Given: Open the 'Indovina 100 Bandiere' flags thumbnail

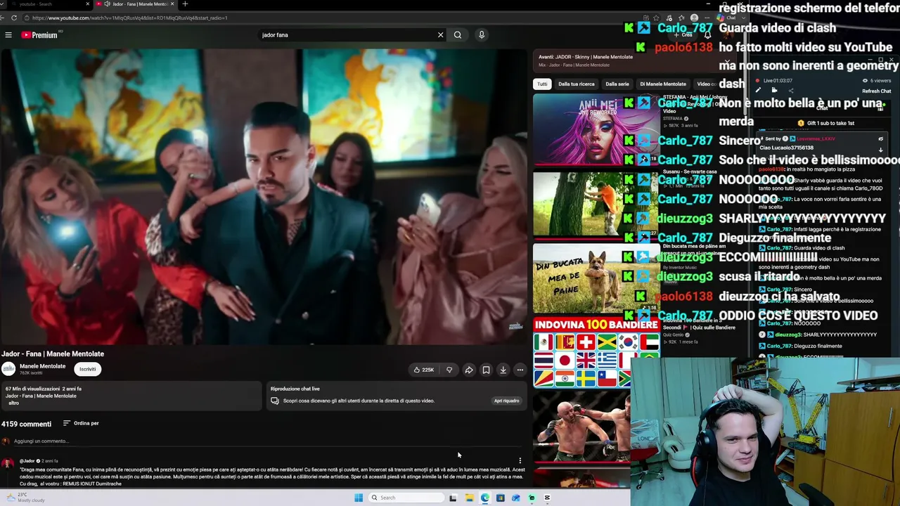Looking at the screenshot, I should click(x=596, y=351).
